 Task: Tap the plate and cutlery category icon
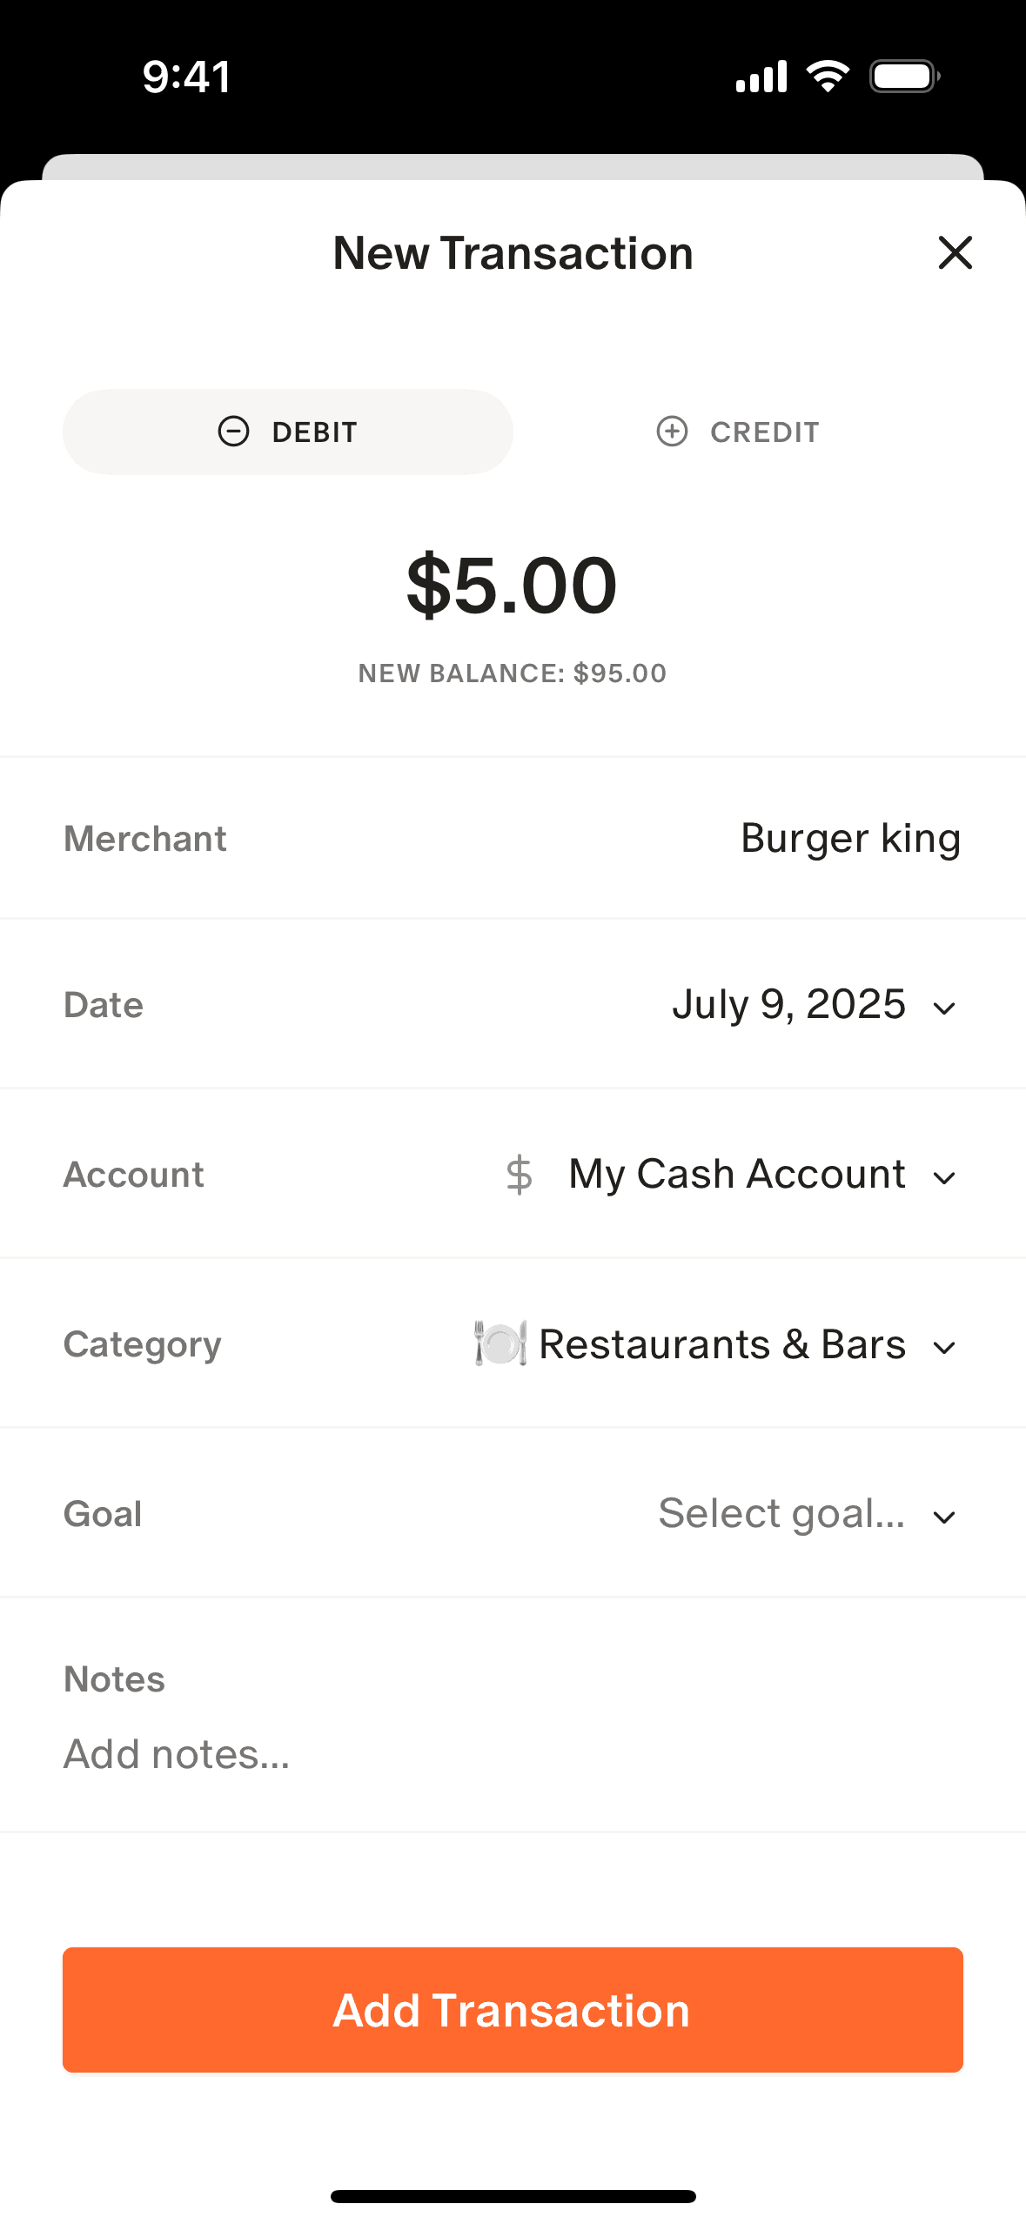500,1343
